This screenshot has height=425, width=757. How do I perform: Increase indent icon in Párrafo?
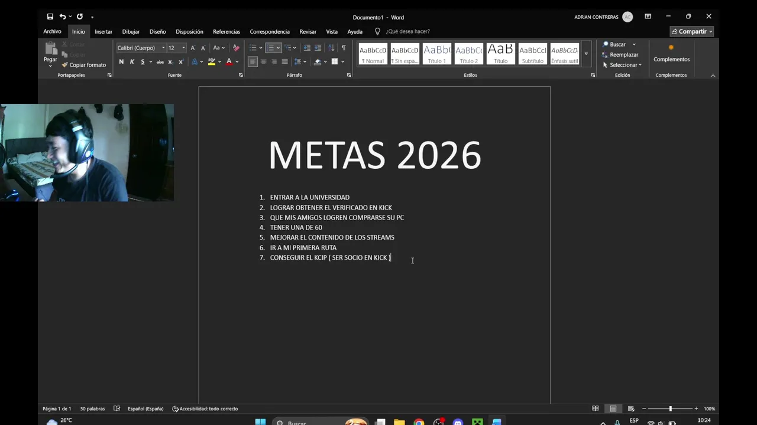318,48
